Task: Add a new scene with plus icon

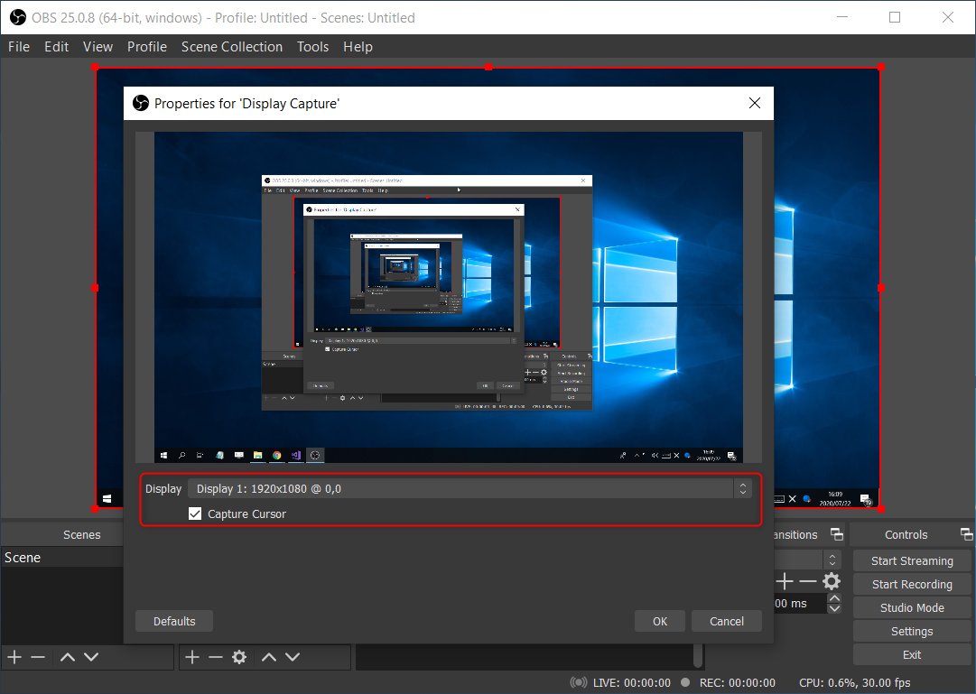Action: (x=14, y=657)
